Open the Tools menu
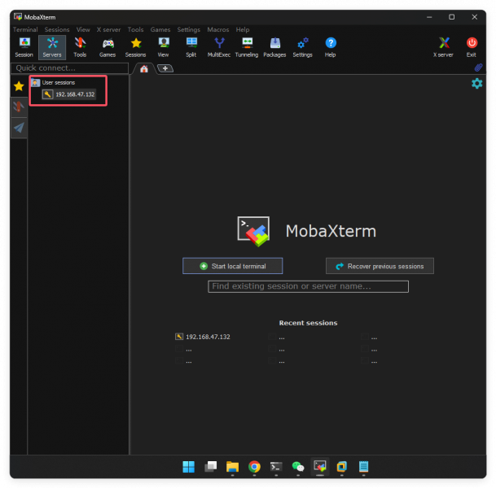The height and width of the screenshot is (488, 496). coord(135,29)
